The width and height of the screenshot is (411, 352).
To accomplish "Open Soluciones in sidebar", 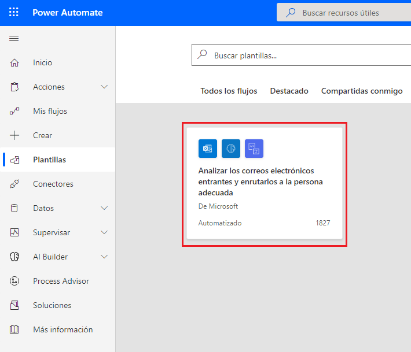I will pyautogui.click(x=58, y=305).
